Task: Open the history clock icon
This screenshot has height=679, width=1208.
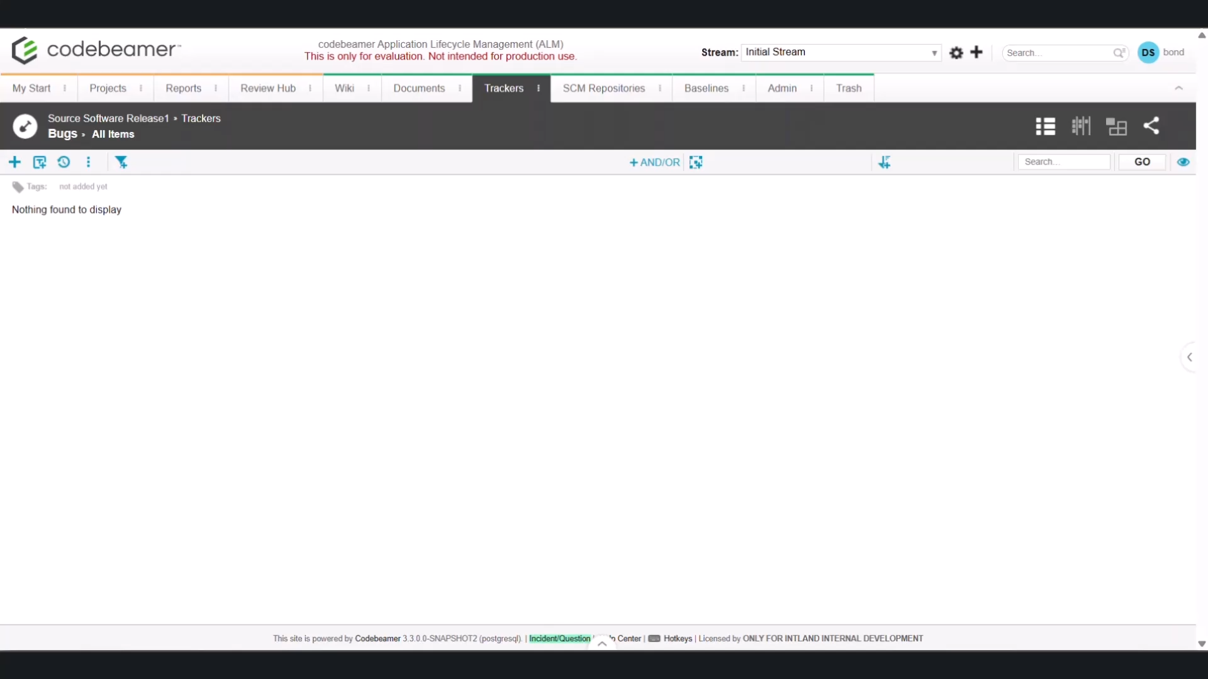Action: tap(64, 162)
